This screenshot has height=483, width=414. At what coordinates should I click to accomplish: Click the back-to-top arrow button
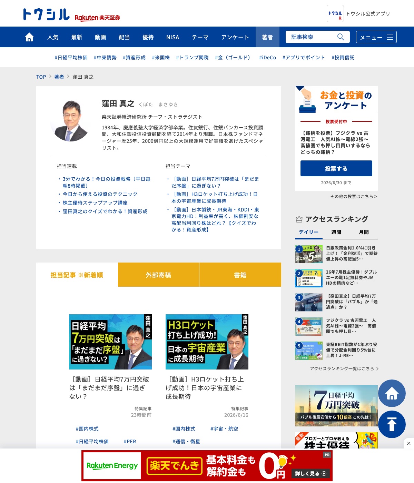tap(392, 424)
